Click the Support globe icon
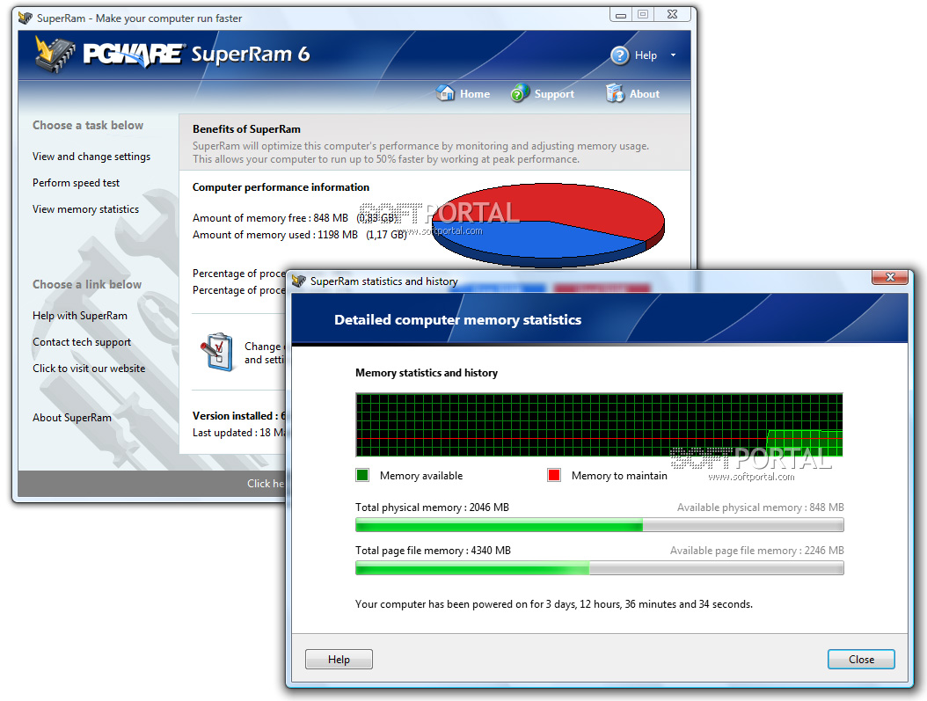Screen dimensions: 927x701 click(520, 93)
